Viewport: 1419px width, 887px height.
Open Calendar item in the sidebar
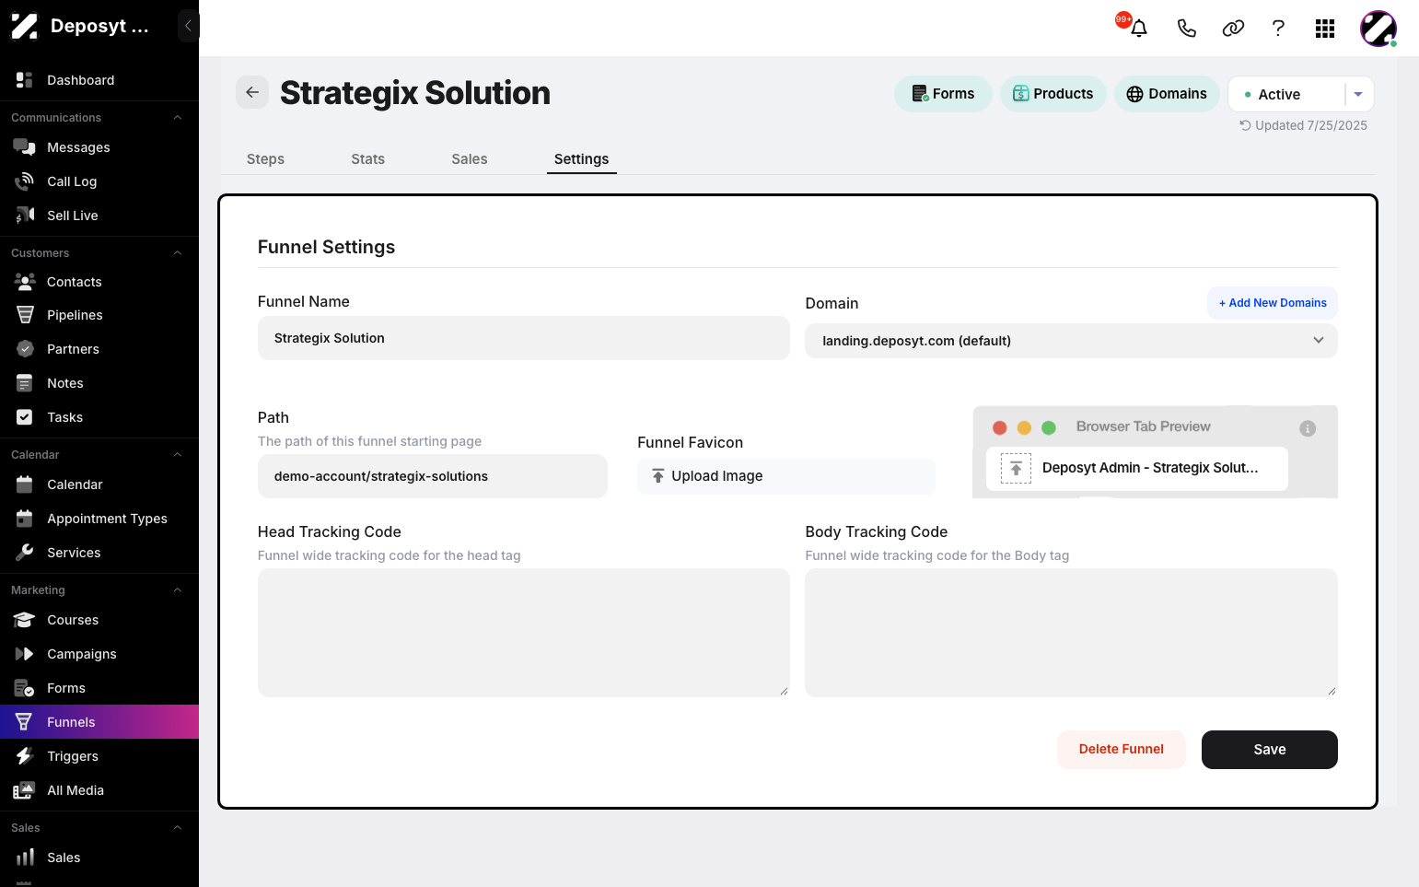(x=99, y=484)
